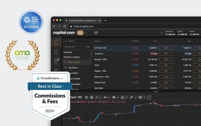Screen dimensions: 201x126
Task: Enter fullscreen chart mode
Action: tap(149, 97)
